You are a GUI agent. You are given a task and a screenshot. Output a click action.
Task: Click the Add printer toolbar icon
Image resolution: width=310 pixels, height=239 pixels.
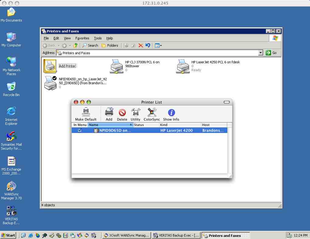[109, 114]
